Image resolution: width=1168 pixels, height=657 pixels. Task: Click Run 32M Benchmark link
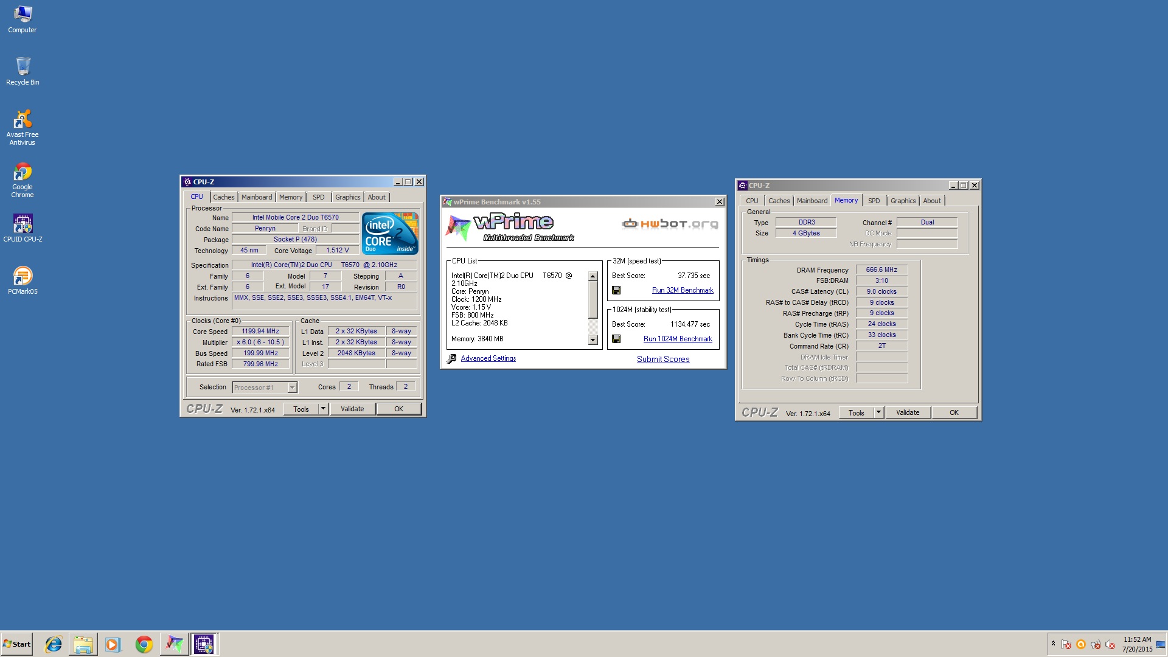pos(683,291)
